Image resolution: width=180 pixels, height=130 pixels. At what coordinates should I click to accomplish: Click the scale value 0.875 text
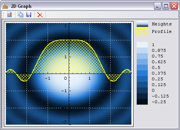tap(159, 50)
